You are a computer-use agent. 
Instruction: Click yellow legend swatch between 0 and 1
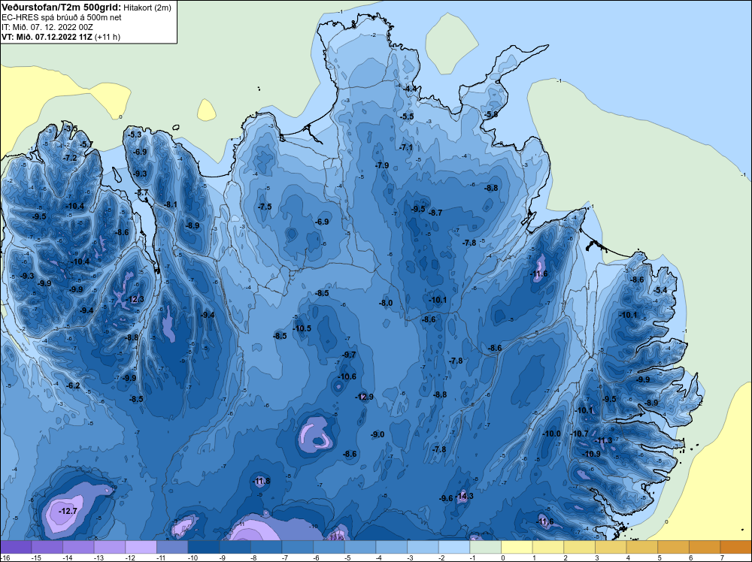pyautogui.click(x=517, y=547)
